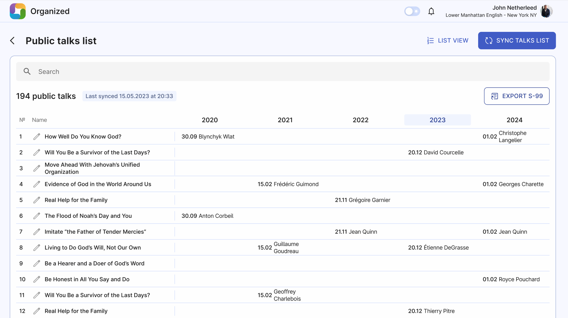
Task: Export the S-99 form
Action: click(516, 96)
